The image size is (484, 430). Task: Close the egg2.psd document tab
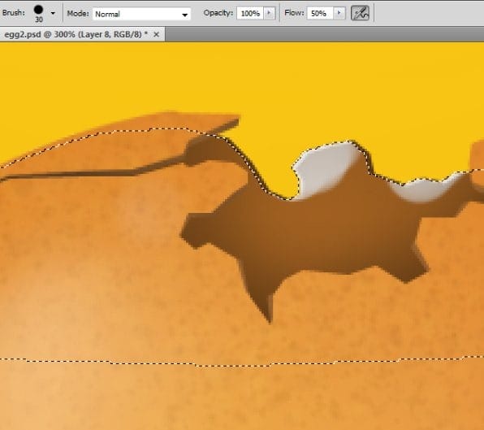point(157,35)
